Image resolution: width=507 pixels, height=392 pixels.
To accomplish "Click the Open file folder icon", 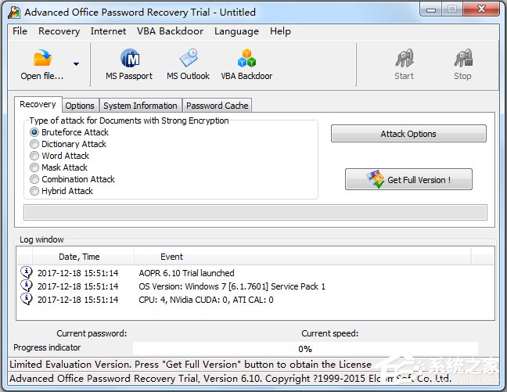I will click(x=43, y=58).
